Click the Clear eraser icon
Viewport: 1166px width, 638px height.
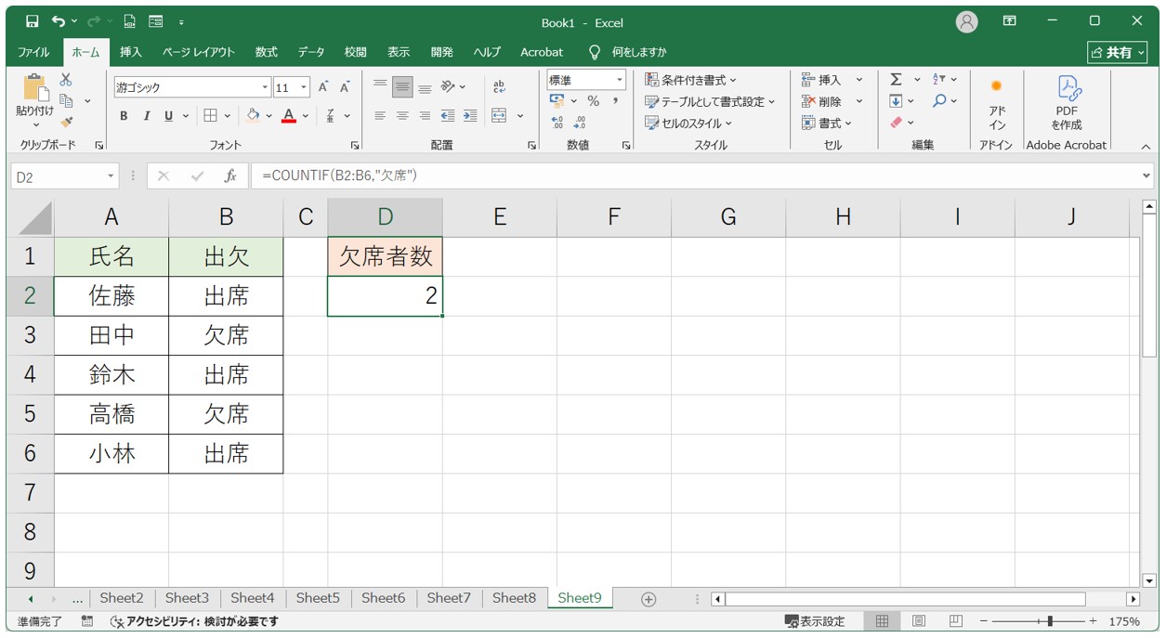coord(896,123)
